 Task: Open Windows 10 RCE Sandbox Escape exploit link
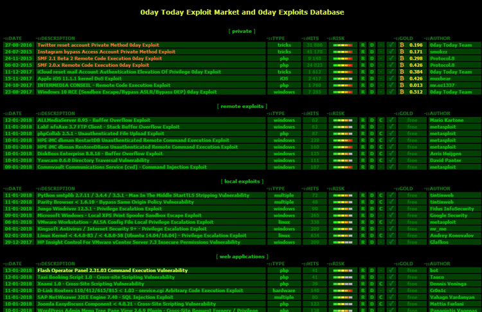coord(127,92)
